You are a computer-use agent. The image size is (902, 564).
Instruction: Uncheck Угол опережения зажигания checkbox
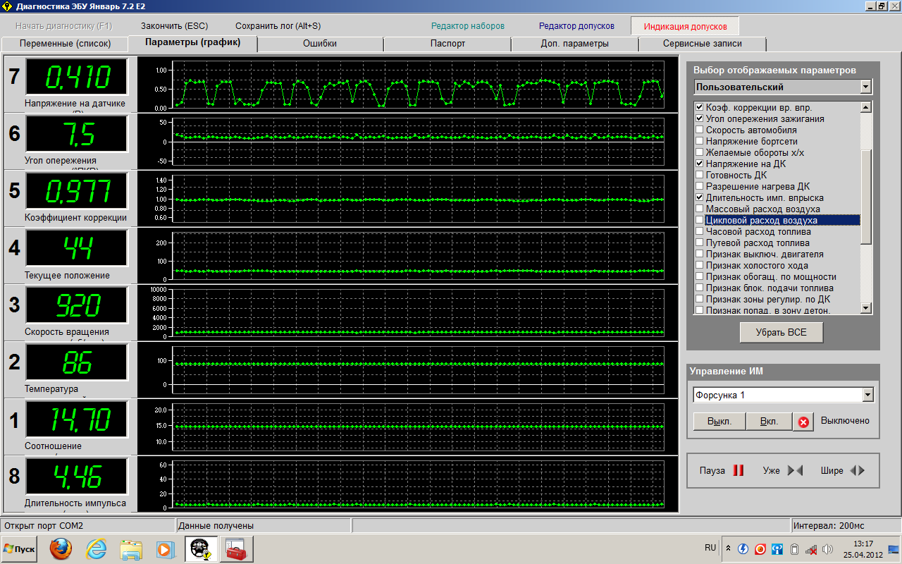pyautogui.click(x=699, y=118)
